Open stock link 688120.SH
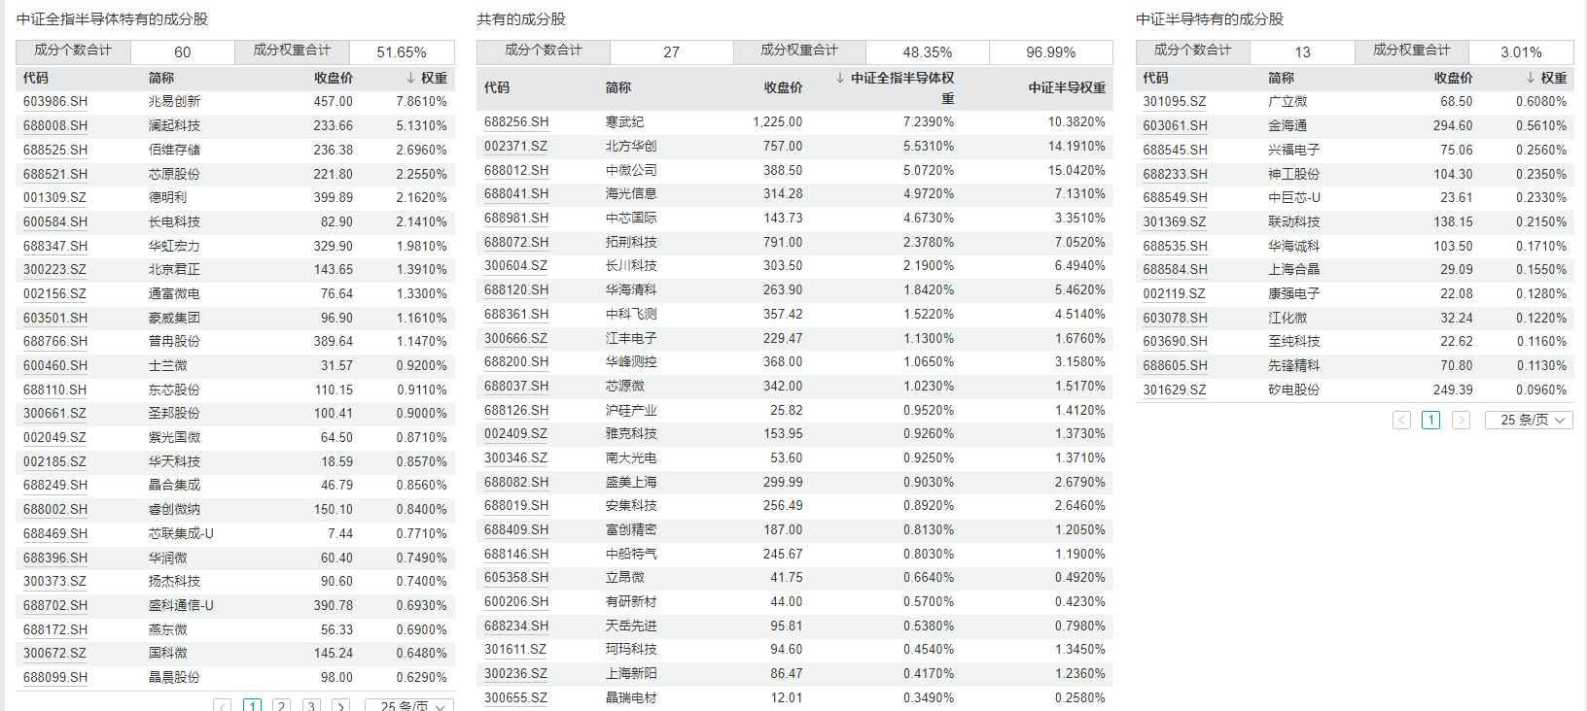 [x=516, y=289]
